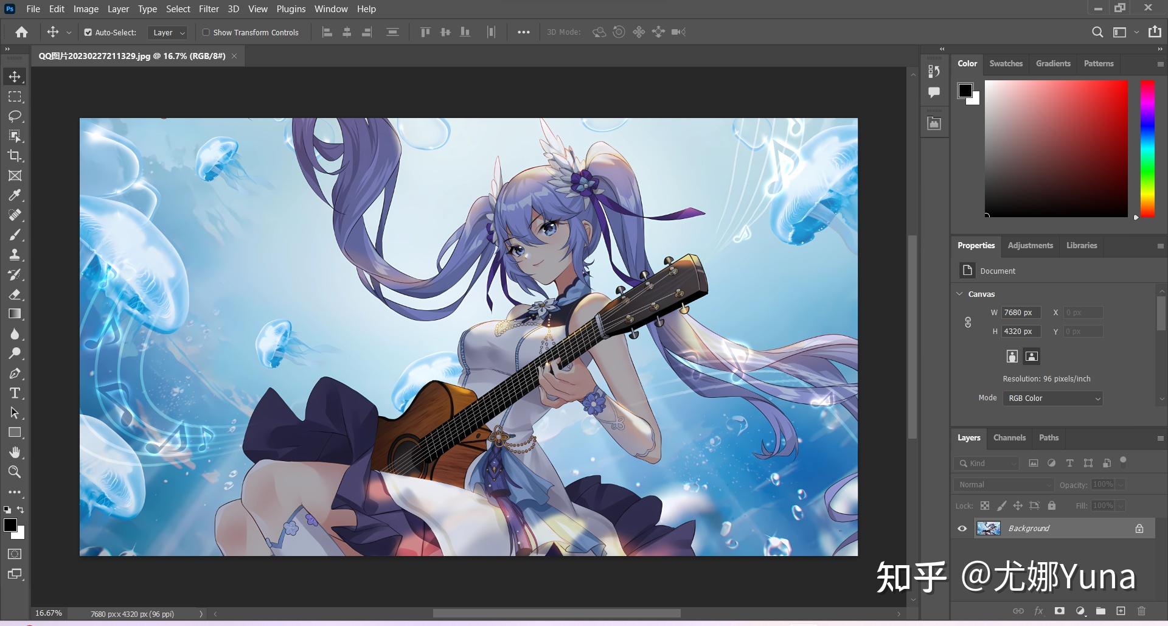Screen dimensions: 1168x626
Task: Select the Eyedropper tool
Action: [15, 195]
